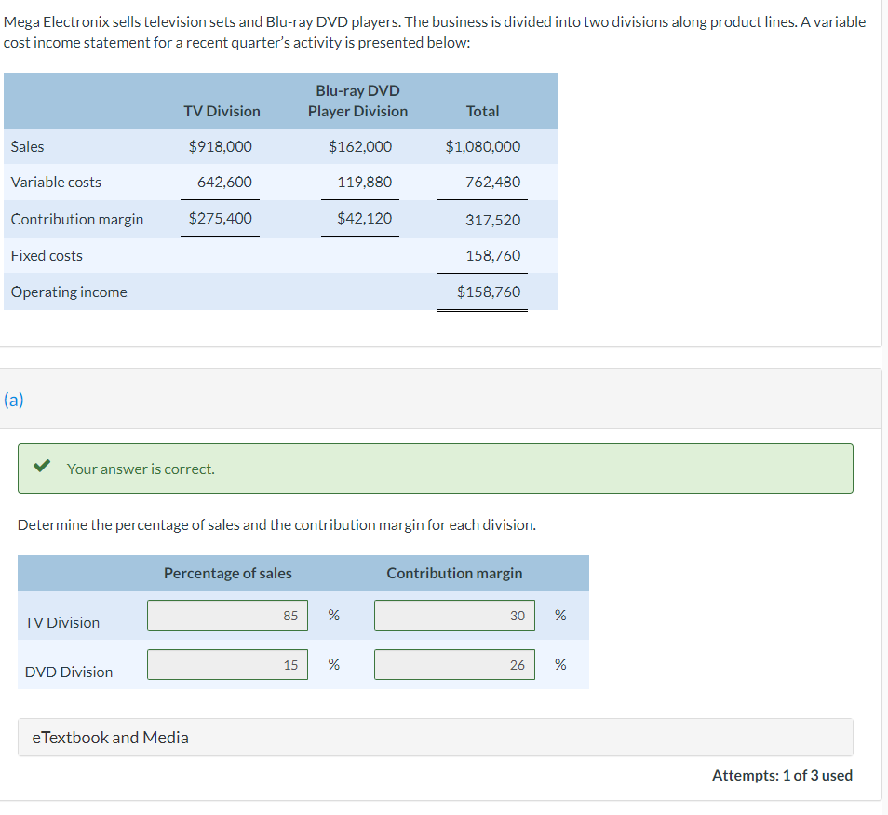The height and width of the screenshot is (815, 888).
Task: Click the Total column header
Action: (x=482, y=111)
